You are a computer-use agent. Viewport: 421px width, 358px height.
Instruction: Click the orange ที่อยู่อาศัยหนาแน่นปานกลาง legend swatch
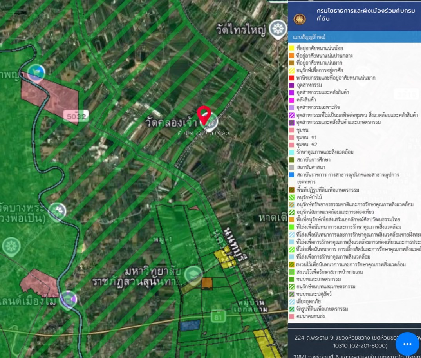(291, 55)
